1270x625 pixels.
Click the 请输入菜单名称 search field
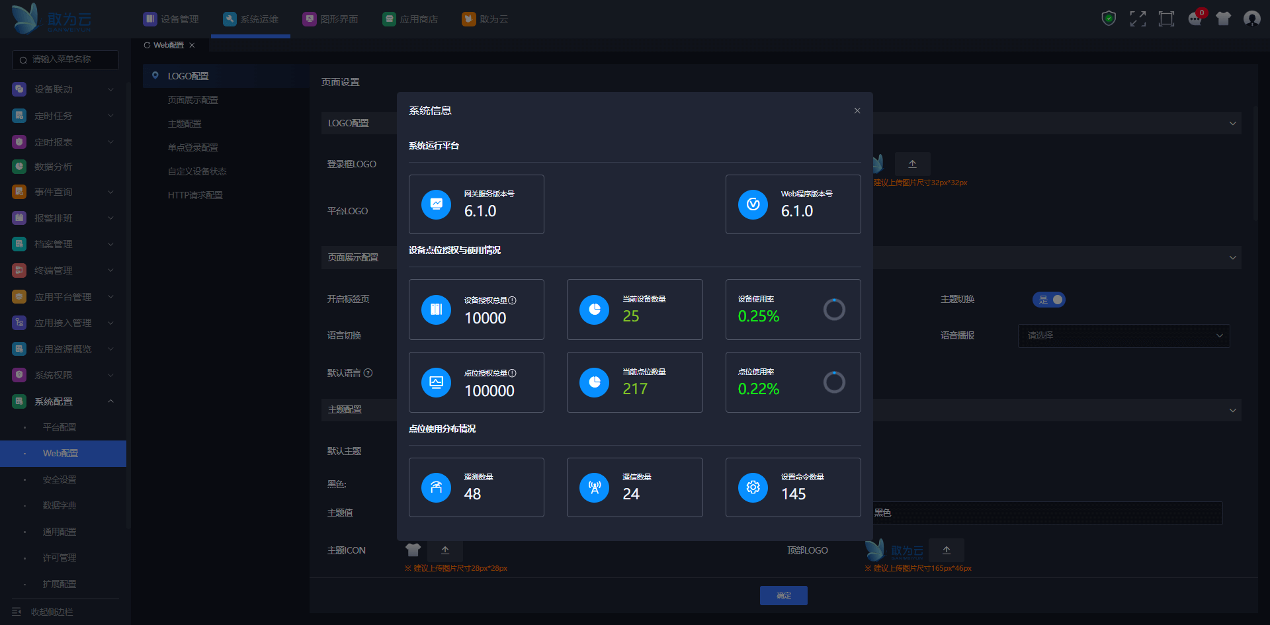(65, 60)
